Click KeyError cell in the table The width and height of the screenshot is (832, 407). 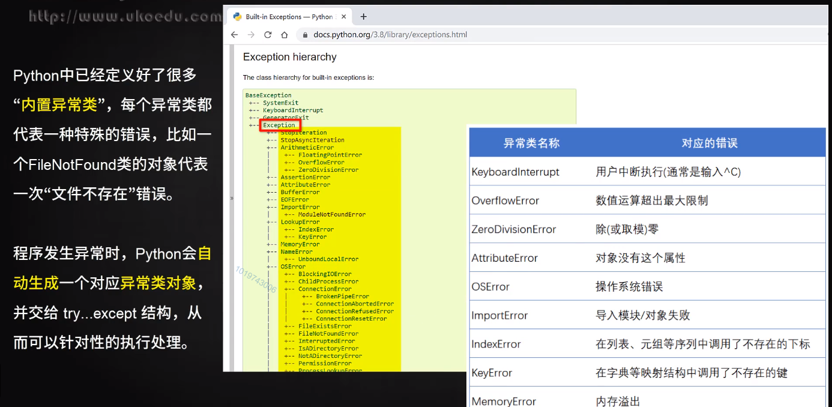pyautogui.click(x=492, y=373)
